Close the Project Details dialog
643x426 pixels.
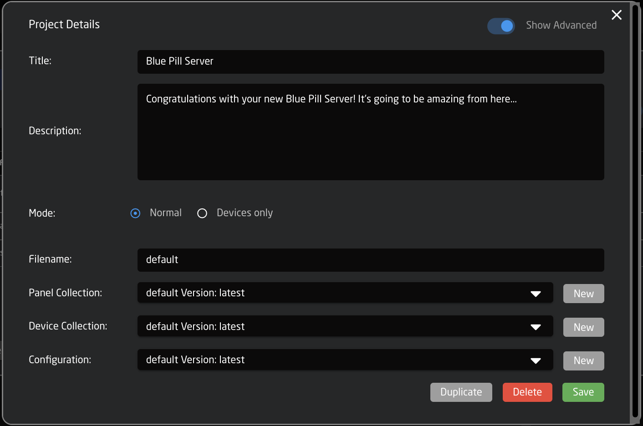(x=617, y=15)
